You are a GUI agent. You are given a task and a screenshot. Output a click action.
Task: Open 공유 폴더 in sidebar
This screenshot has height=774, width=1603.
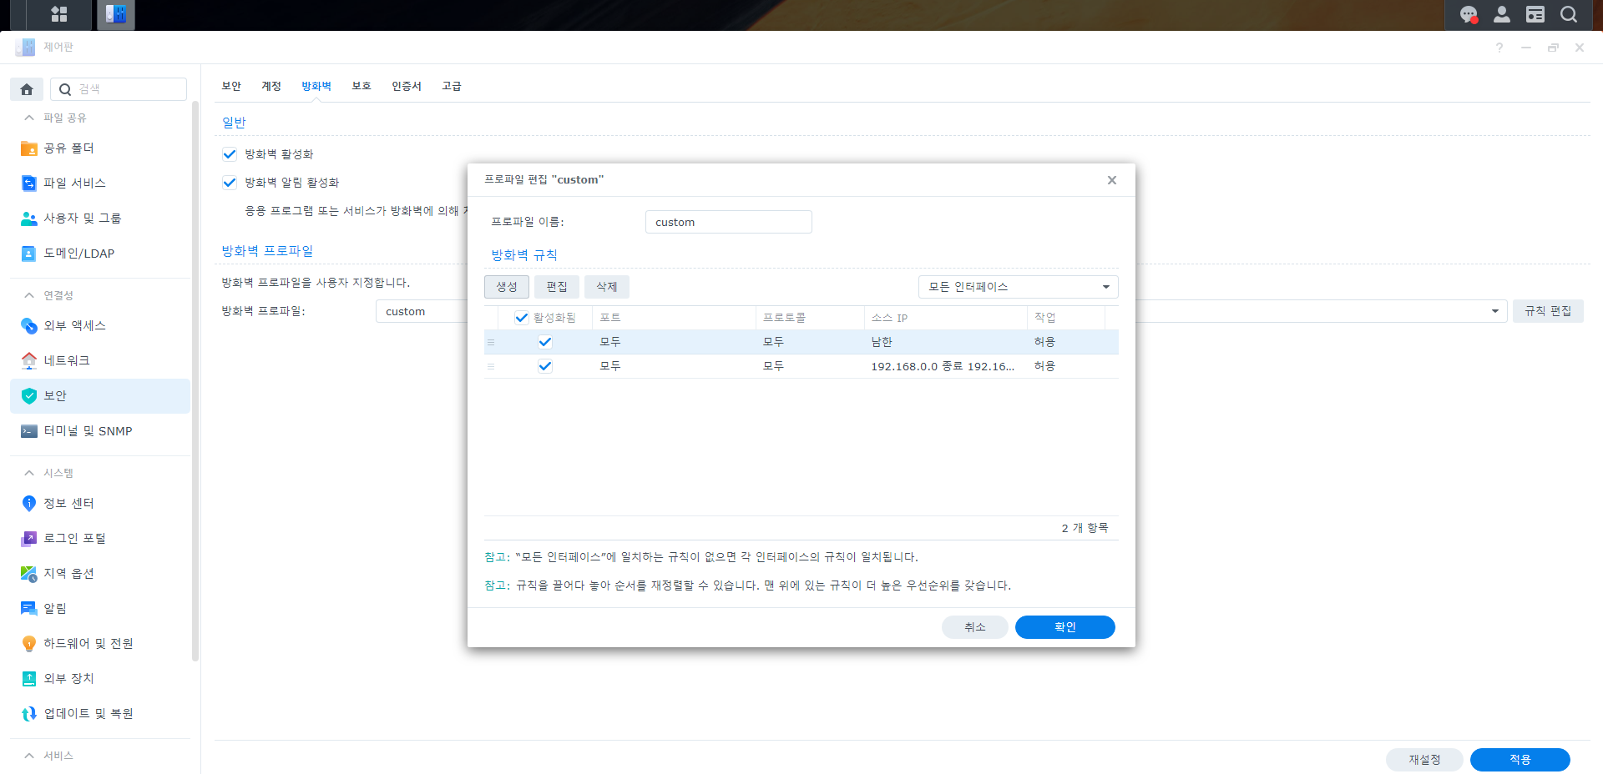[100, 148]
